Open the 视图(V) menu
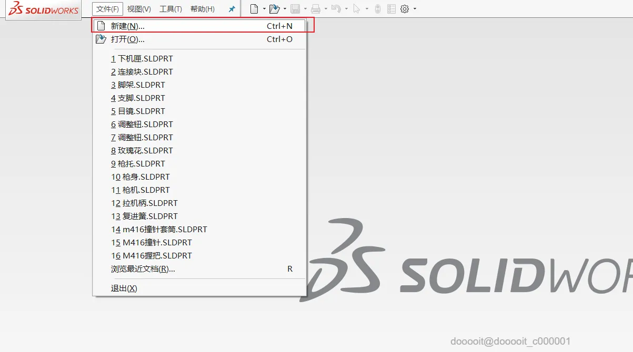This screenshot has height=352, width=633. pos(139,9)
